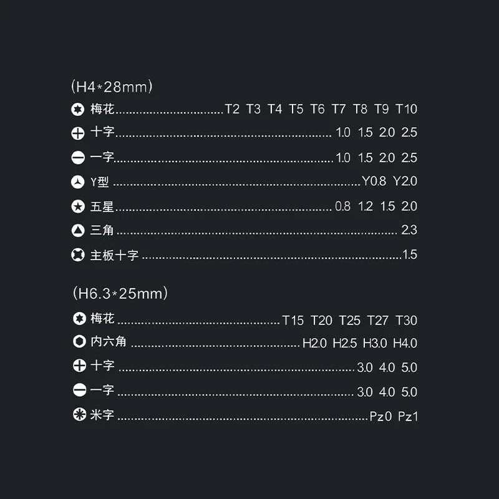499x499 pixels.
Task: Select the T15 Torx size label
Action: pos(293,321)
